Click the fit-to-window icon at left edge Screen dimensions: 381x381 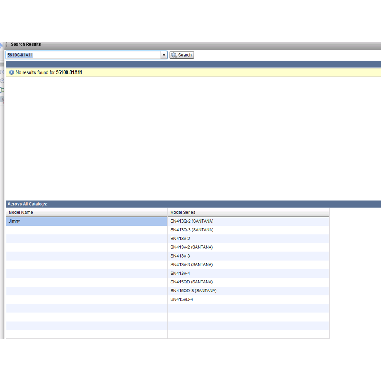(x=2, y=90)
